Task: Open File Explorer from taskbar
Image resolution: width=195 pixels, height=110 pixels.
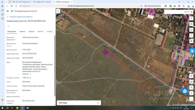Action: pyautogui.click(x=17, y=108)
